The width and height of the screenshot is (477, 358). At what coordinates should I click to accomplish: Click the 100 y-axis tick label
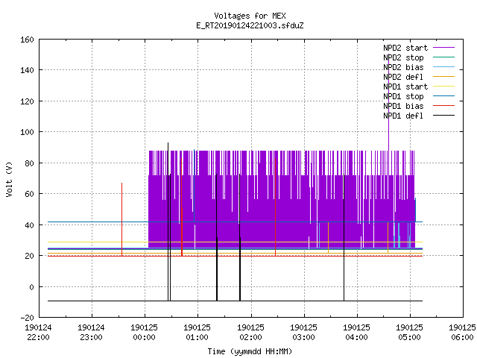tap(27, 132)
